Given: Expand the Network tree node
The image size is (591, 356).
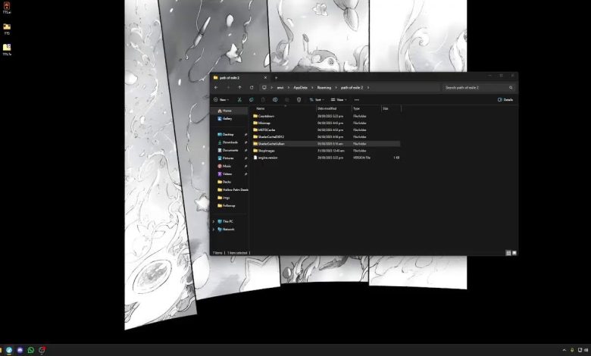Looking at the screenshot, I should point(213,229).
